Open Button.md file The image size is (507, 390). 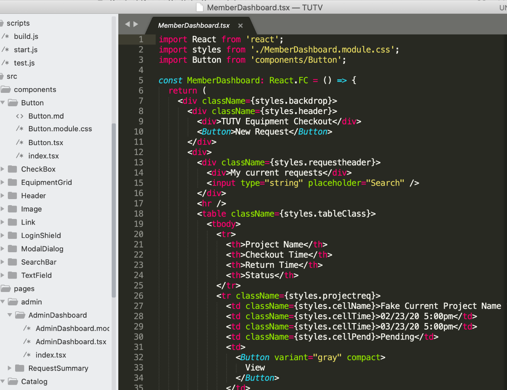point(46,116)
